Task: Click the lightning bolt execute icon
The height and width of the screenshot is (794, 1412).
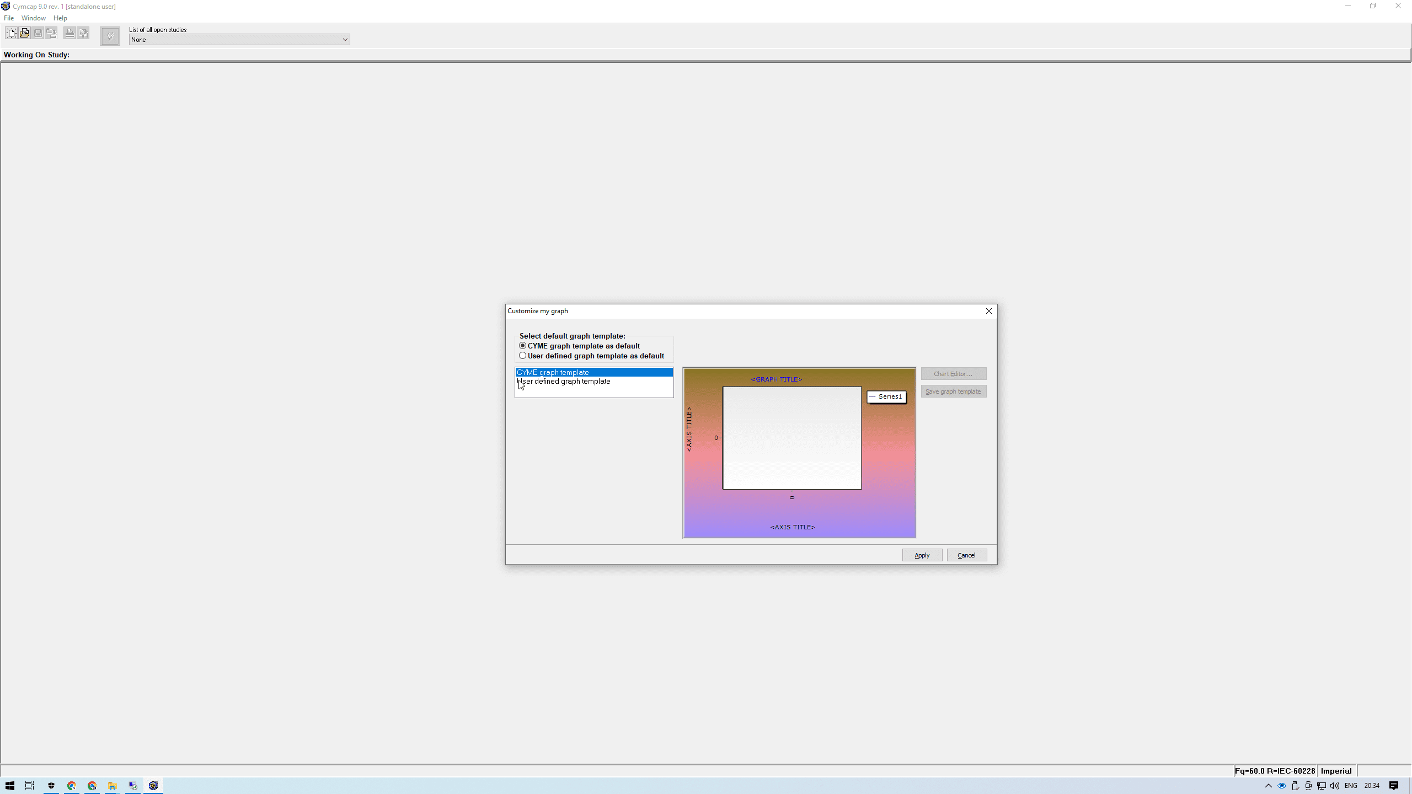Action: pyautogui.click(x=110, y=36)
